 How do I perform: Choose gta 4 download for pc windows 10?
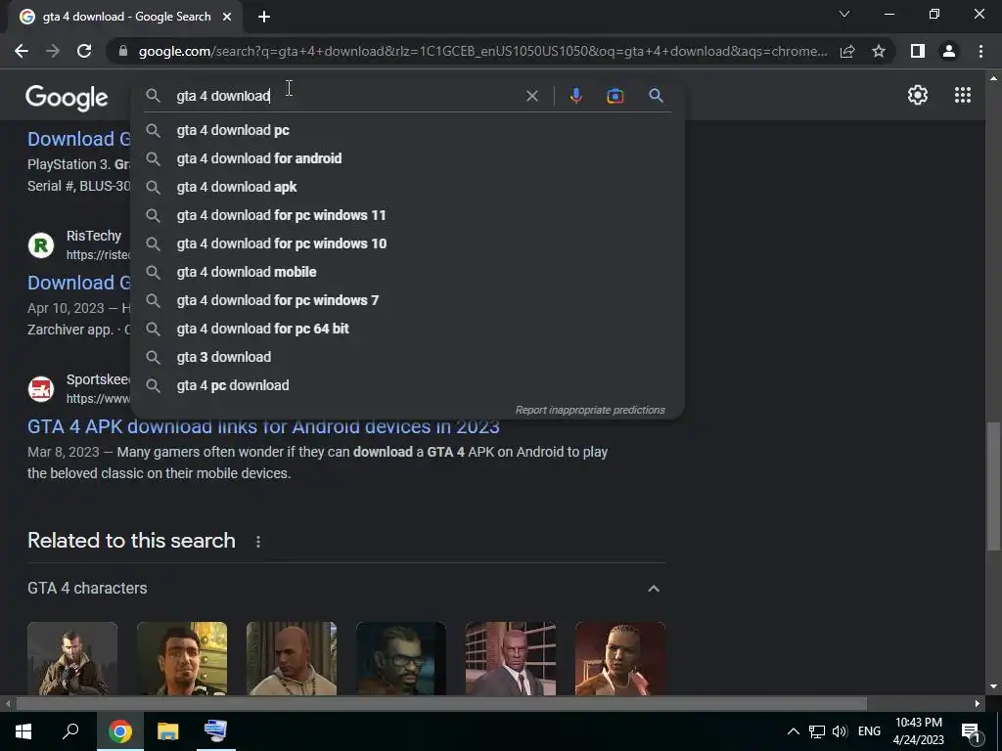point(408,243)
